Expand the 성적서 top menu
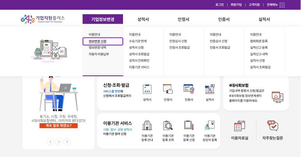The width and height of the screenshot is (301, 157). coord(143,19)
